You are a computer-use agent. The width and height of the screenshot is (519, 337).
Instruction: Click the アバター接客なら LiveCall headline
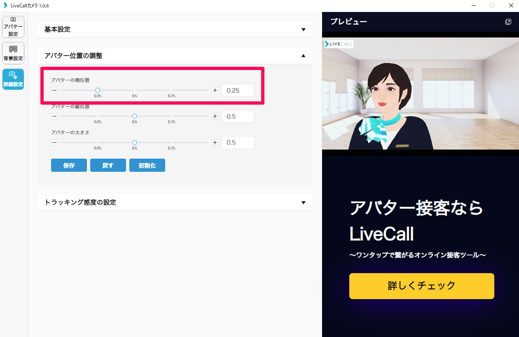pyautogui.click(x=416, y=221)
